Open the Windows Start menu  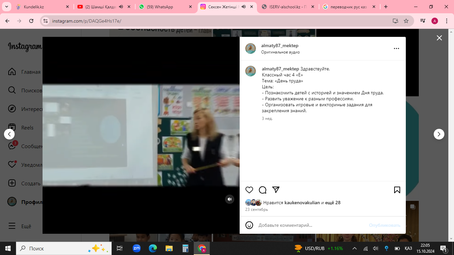click(x=8, y=248)
